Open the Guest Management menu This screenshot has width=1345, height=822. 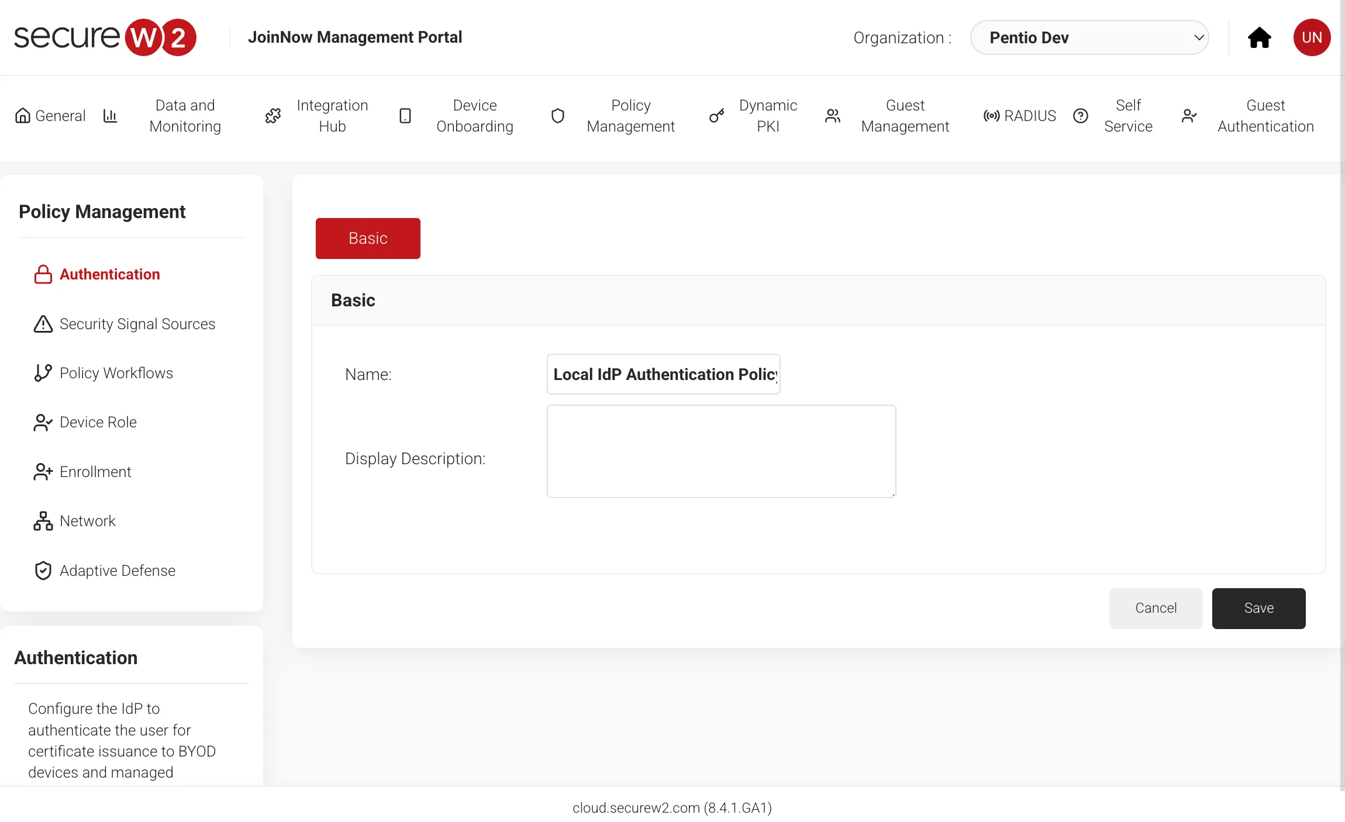[x=905, y=116]
